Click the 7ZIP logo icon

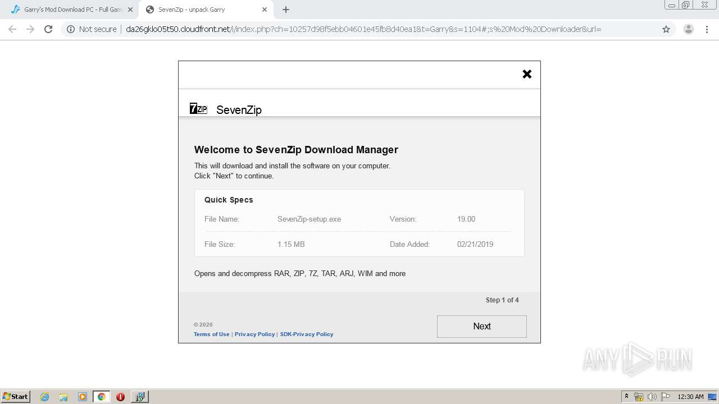point(198,109)
